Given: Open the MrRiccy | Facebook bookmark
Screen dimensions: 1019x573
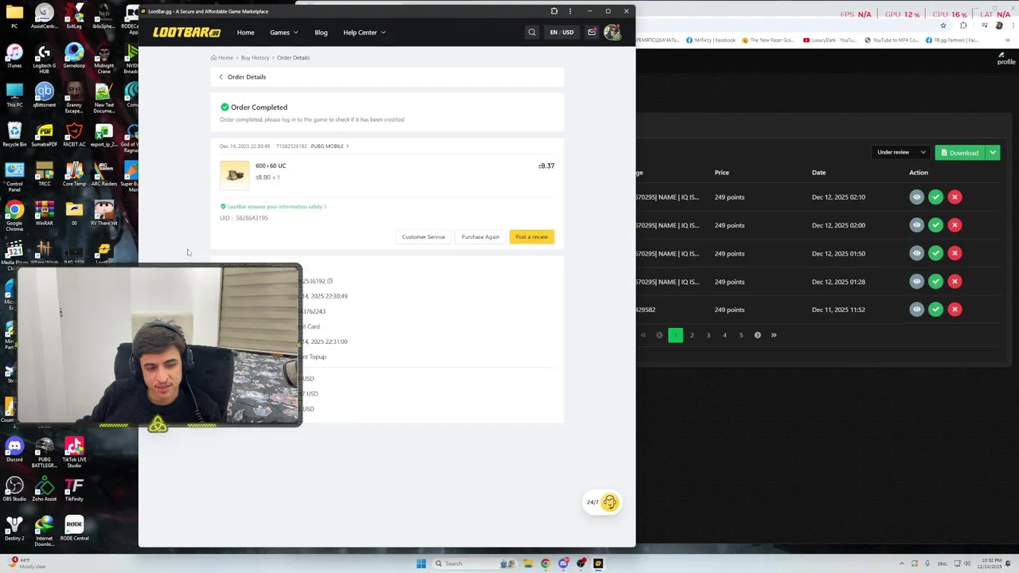Looking at the screenshot, I should point(711,40).
